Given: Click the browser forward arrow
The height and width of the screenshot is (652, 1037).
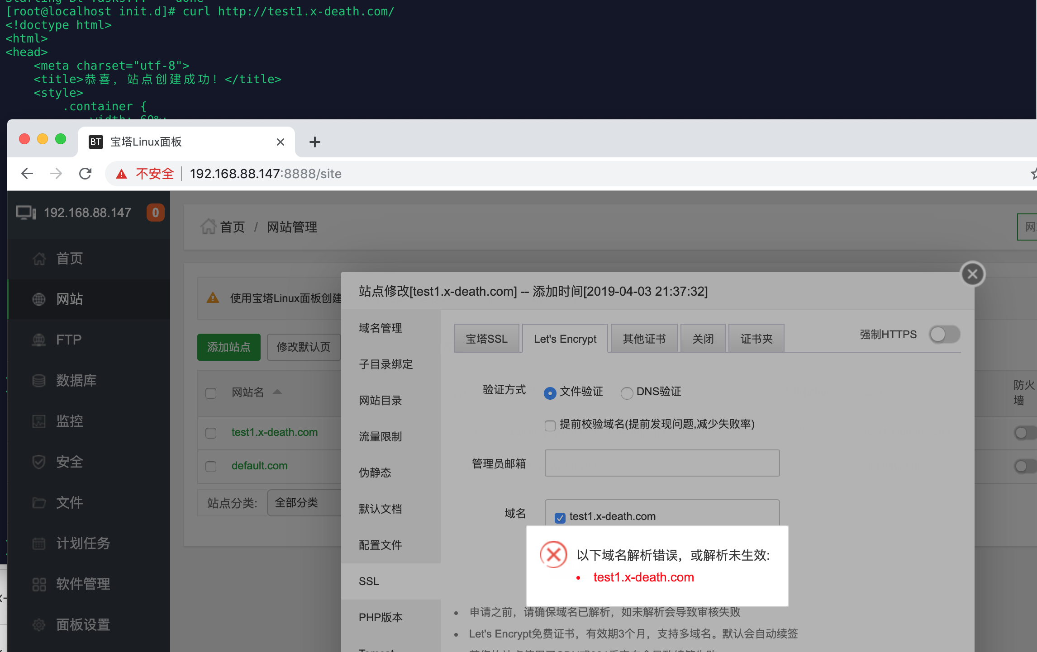Looking at the screenshot, I should (x=56, y=174).
